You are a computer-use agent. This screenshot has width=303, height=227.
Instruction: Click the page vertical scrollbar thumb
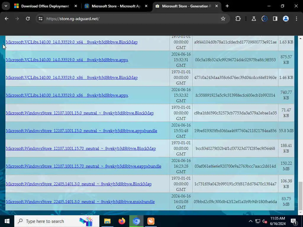(300, 195)
